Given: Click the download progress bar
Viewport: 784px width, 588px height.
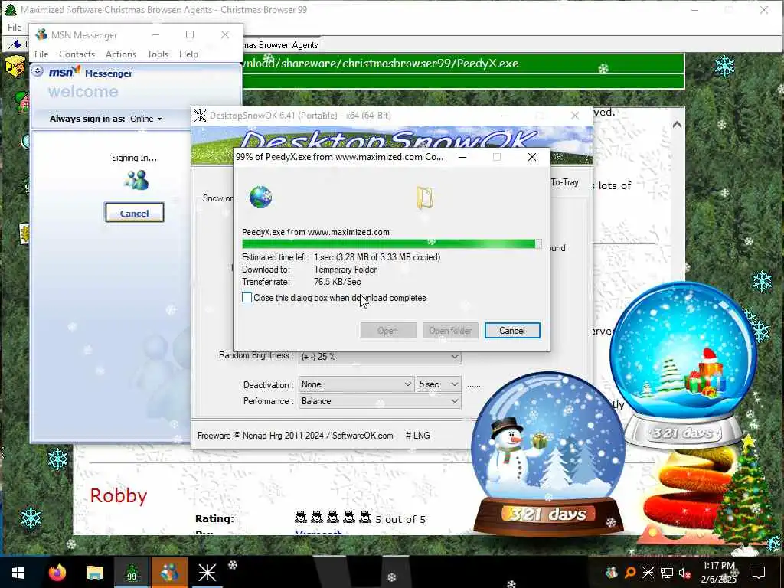Looking at the screenshot, I should (391, 244).
